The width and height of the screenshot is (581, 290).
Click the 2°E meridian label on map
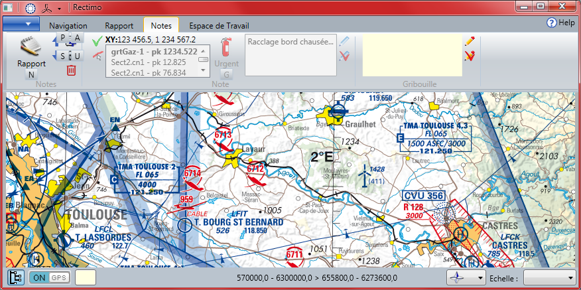pos(321,158)
